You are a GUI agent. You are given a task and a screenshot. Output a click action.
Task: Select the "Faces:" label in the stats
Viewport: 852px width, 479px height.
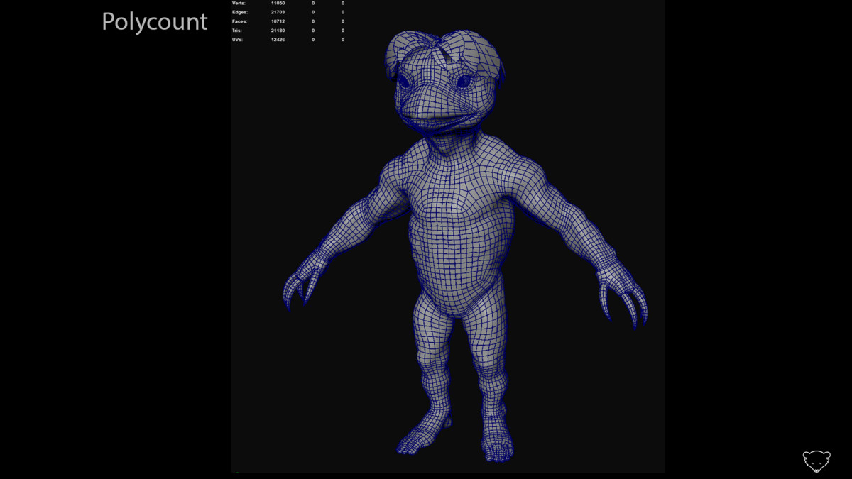coord(239,21)
